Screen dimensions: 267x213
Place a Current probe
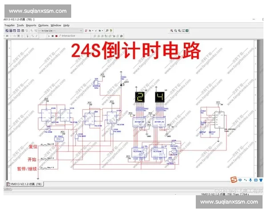99,36
